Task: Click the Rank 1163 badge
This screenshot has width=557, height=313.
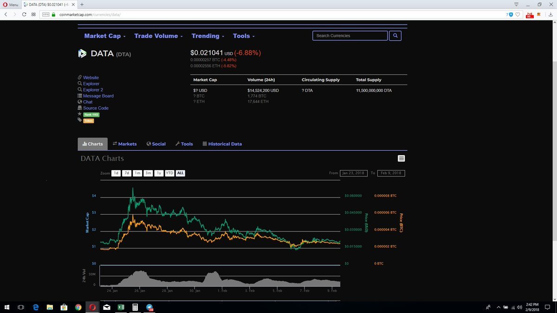Action: tap(91, 115)
